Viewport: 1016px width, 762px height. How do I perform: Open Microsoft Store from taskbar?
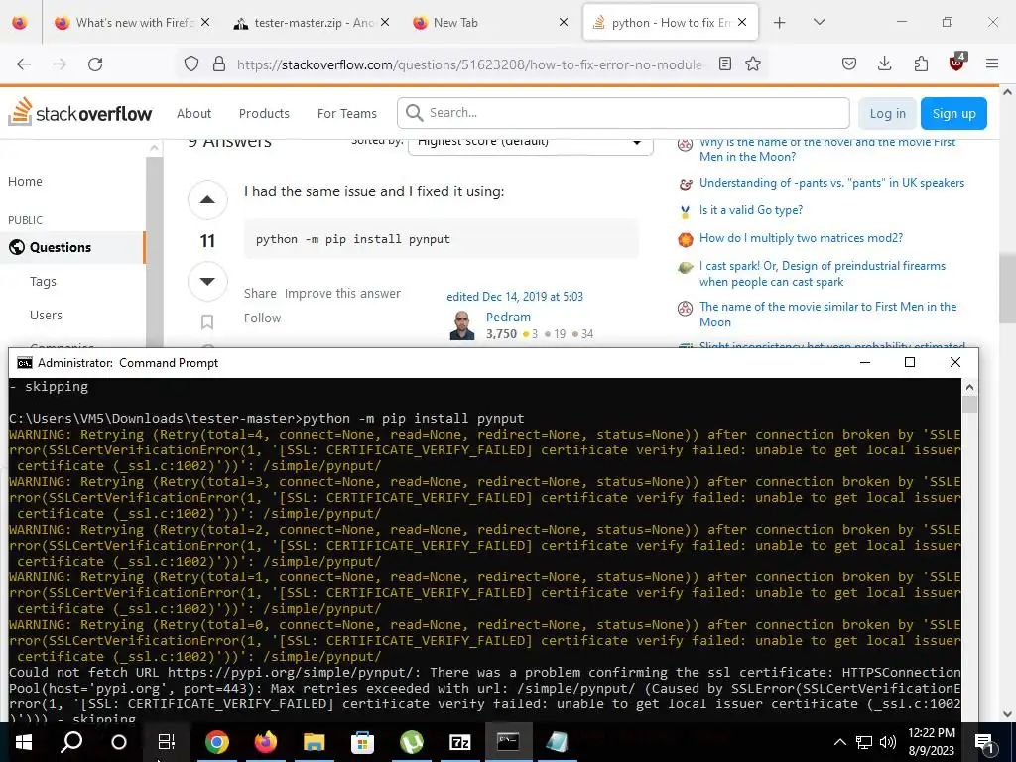click(362, 742)
